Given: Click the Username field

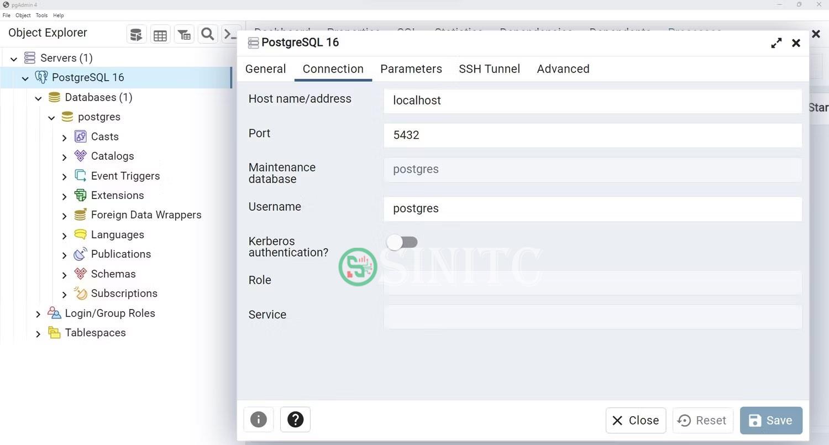Looking at the screenshot, I should (x=592, y=208).
